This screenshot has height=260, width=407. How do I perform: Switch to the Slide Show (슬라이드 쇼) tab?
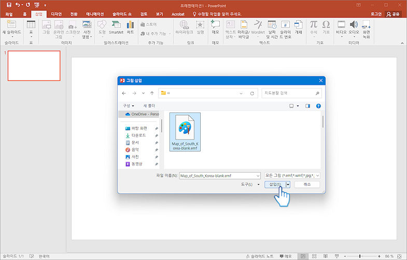click(x=122, y=14)
